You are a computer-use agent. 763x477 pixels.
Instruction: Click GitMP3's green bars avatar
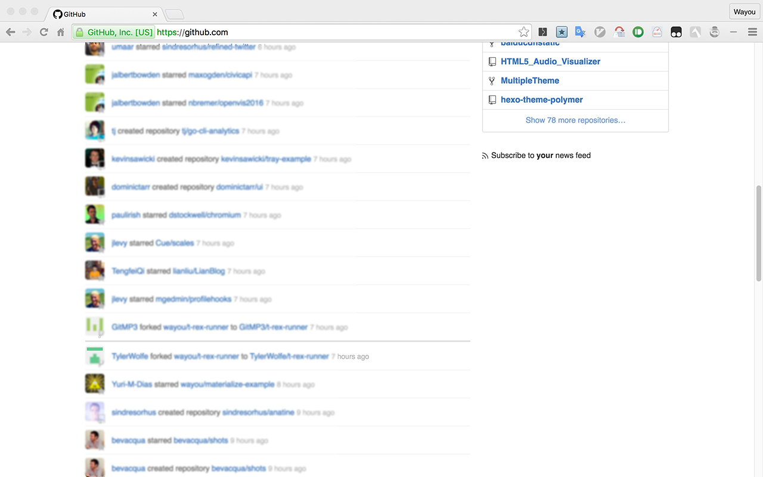pos(95,327)
